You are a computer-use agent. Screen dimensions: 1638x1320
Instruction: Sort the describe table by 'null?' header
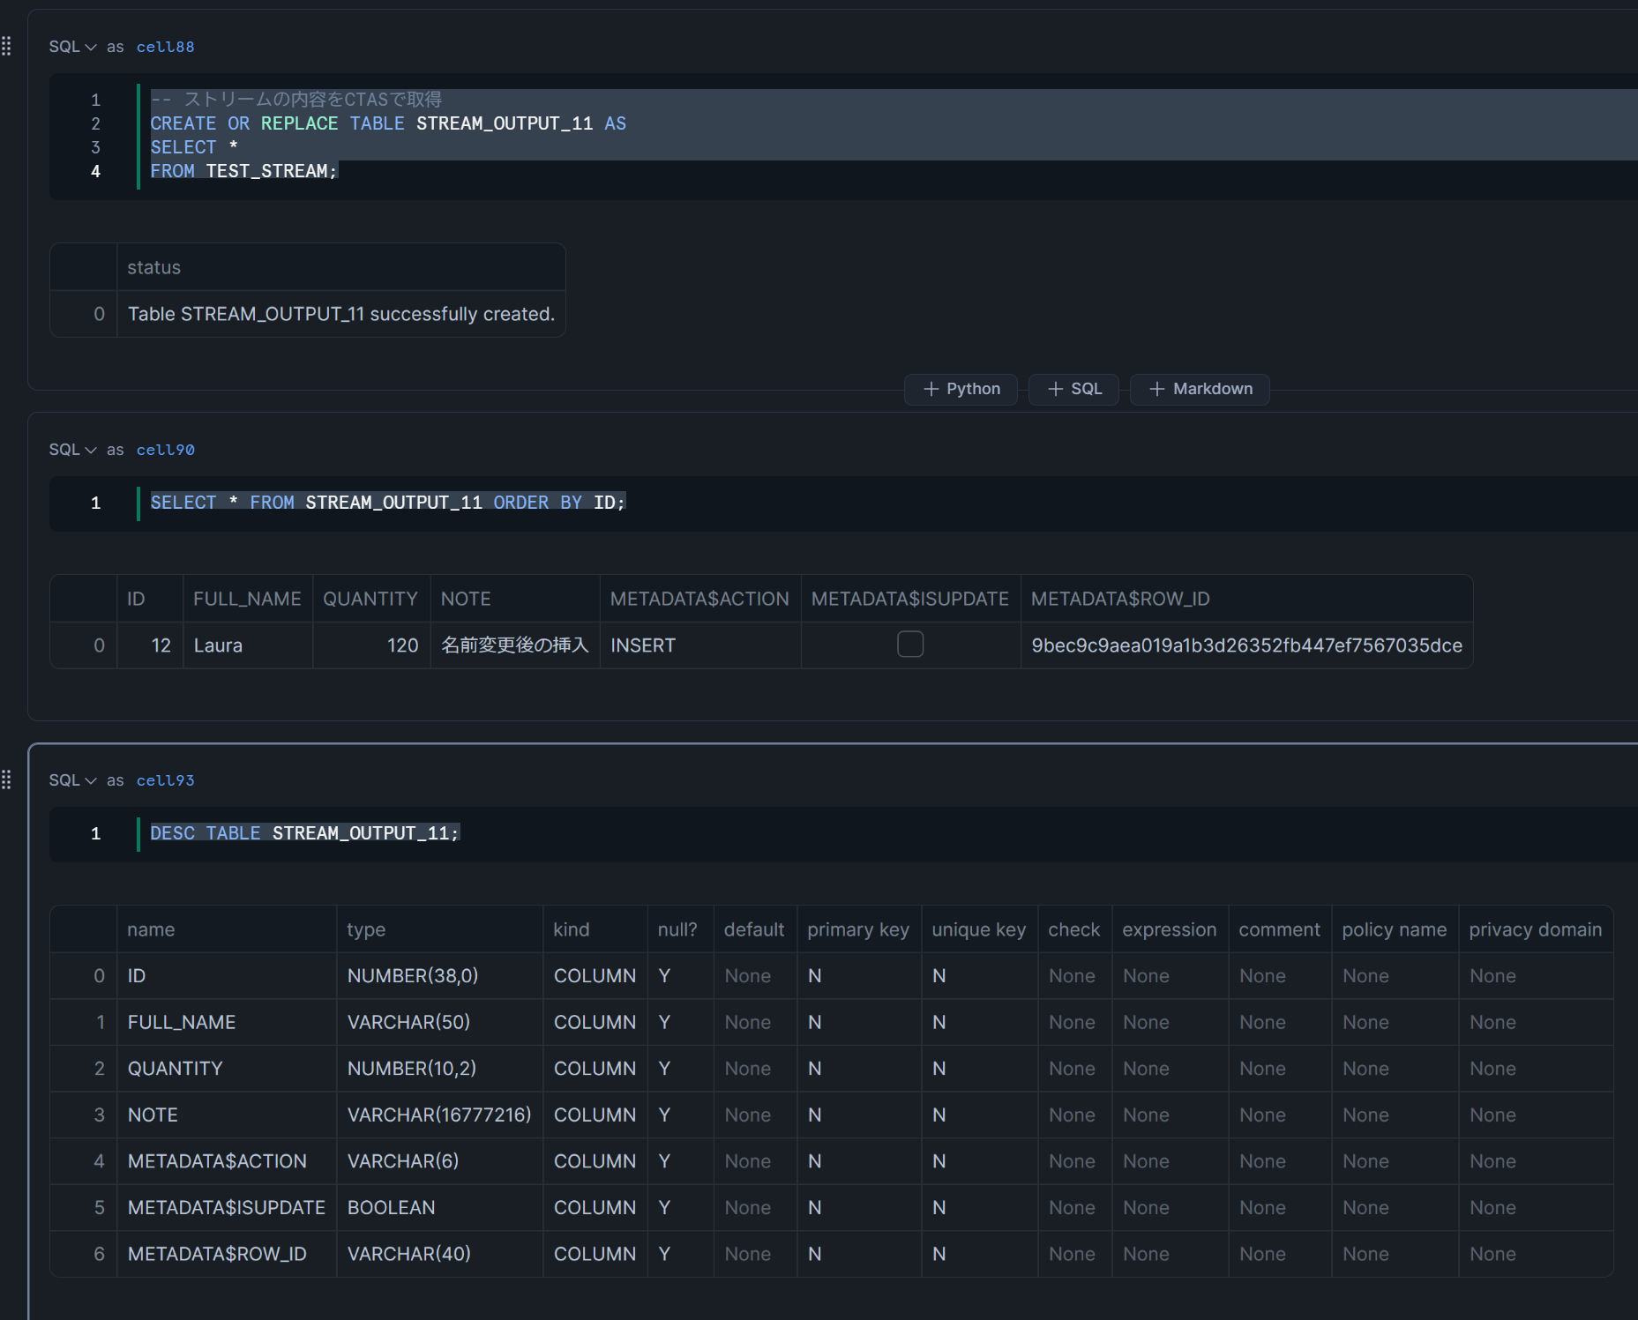point(680,929)
